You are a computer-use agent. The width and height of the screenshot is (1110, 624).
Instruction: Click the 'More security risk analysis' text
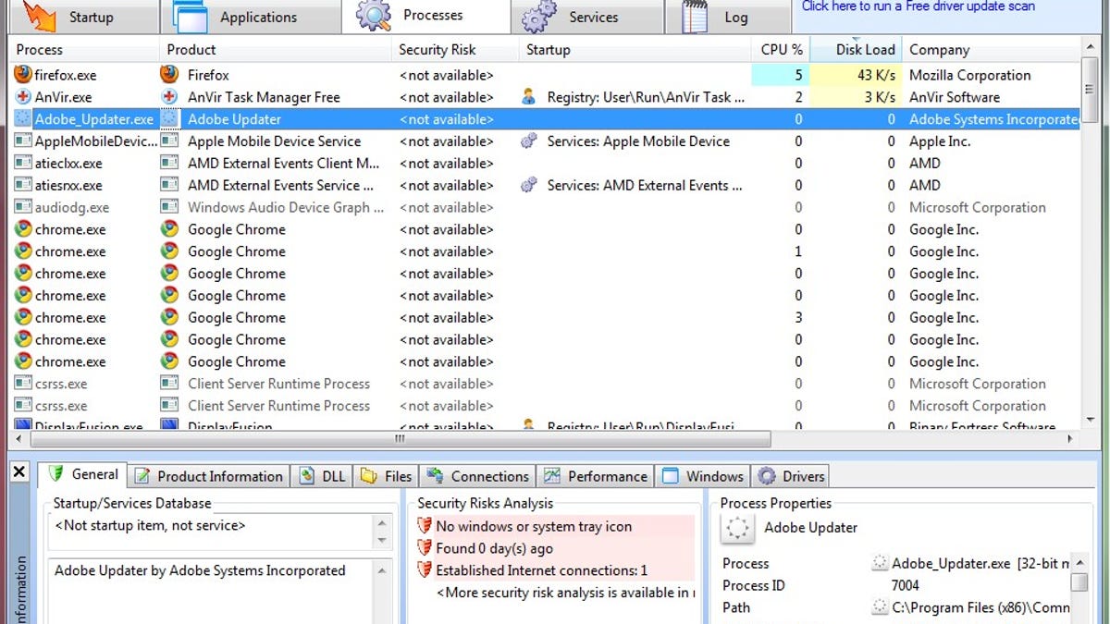tap(565, 593)
